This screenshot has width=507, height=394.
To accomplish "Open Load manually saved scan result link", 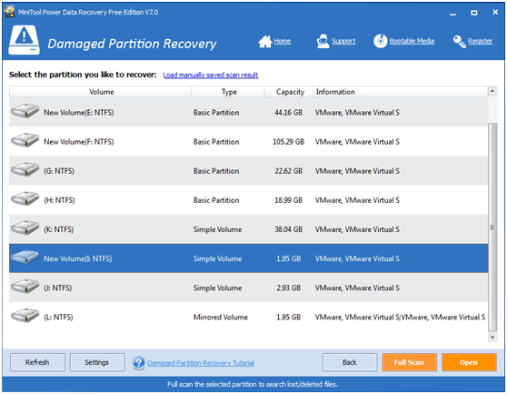I will 211,76.
